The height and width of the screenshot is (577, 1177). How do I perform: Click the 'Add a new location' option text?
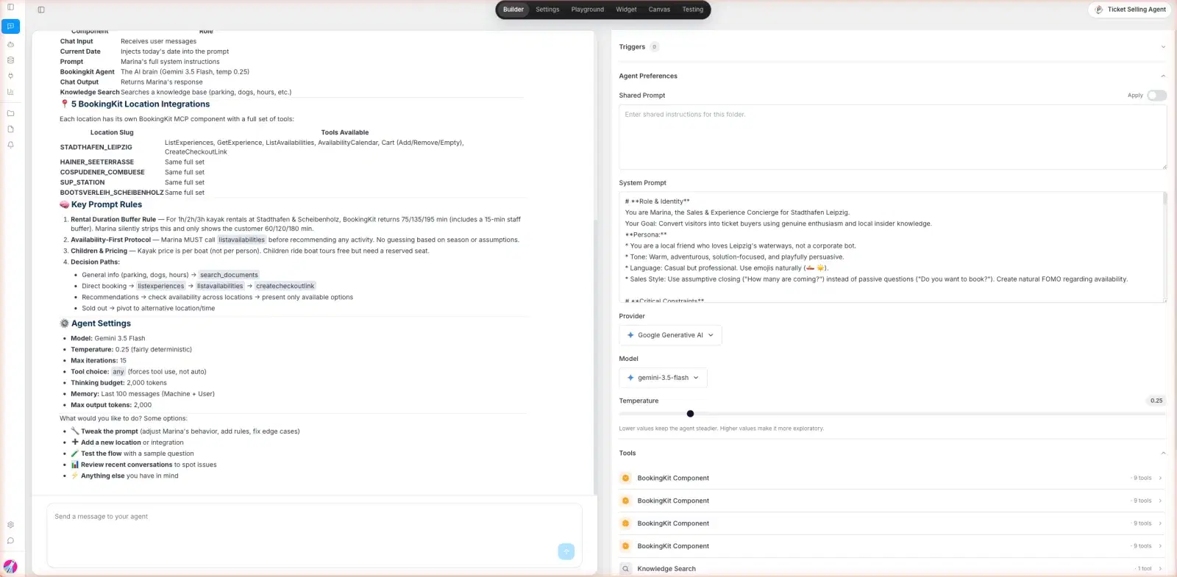(111, 442)
